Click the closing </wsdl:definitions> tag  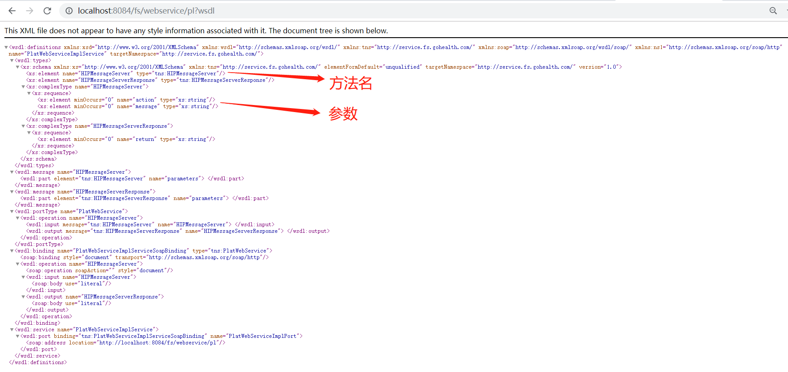(38, 362)
